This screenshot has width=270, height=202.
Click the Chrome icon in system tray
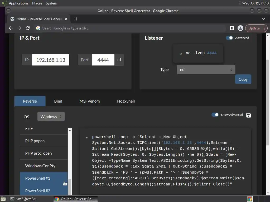(250, 199)
